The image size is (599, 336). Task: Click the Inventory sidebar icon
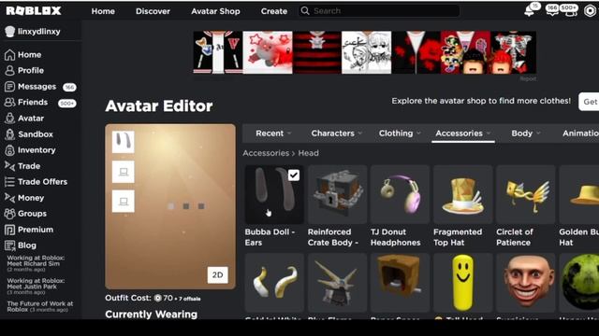[x=9, y=150]
